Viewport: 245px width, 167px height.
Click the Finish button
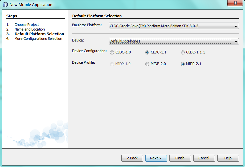tap(180, 158)
